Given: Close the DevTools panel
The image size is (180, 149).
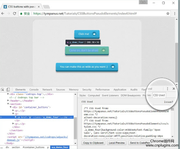Looking at the screenshot, I should 174,89.
